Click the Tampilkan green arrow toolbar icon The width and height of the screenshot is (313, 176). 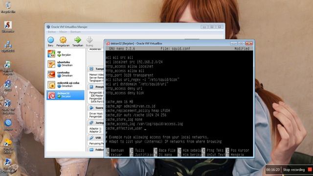click(78, 40)
